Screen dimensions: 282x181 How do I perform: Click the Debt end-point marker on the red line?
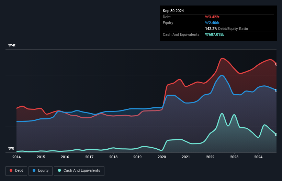click(276, 64)
